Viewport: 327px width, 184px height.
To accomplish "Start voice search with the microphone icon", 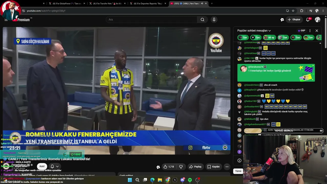I will click(214, 20).
